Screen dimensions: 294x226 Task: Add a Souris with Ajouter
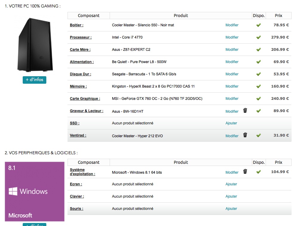[x=231, y=209]
